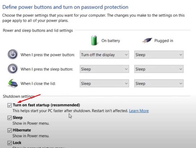Open power button plugged in dropdown
The width and height of the screenshot is (196, 148).
159,55
